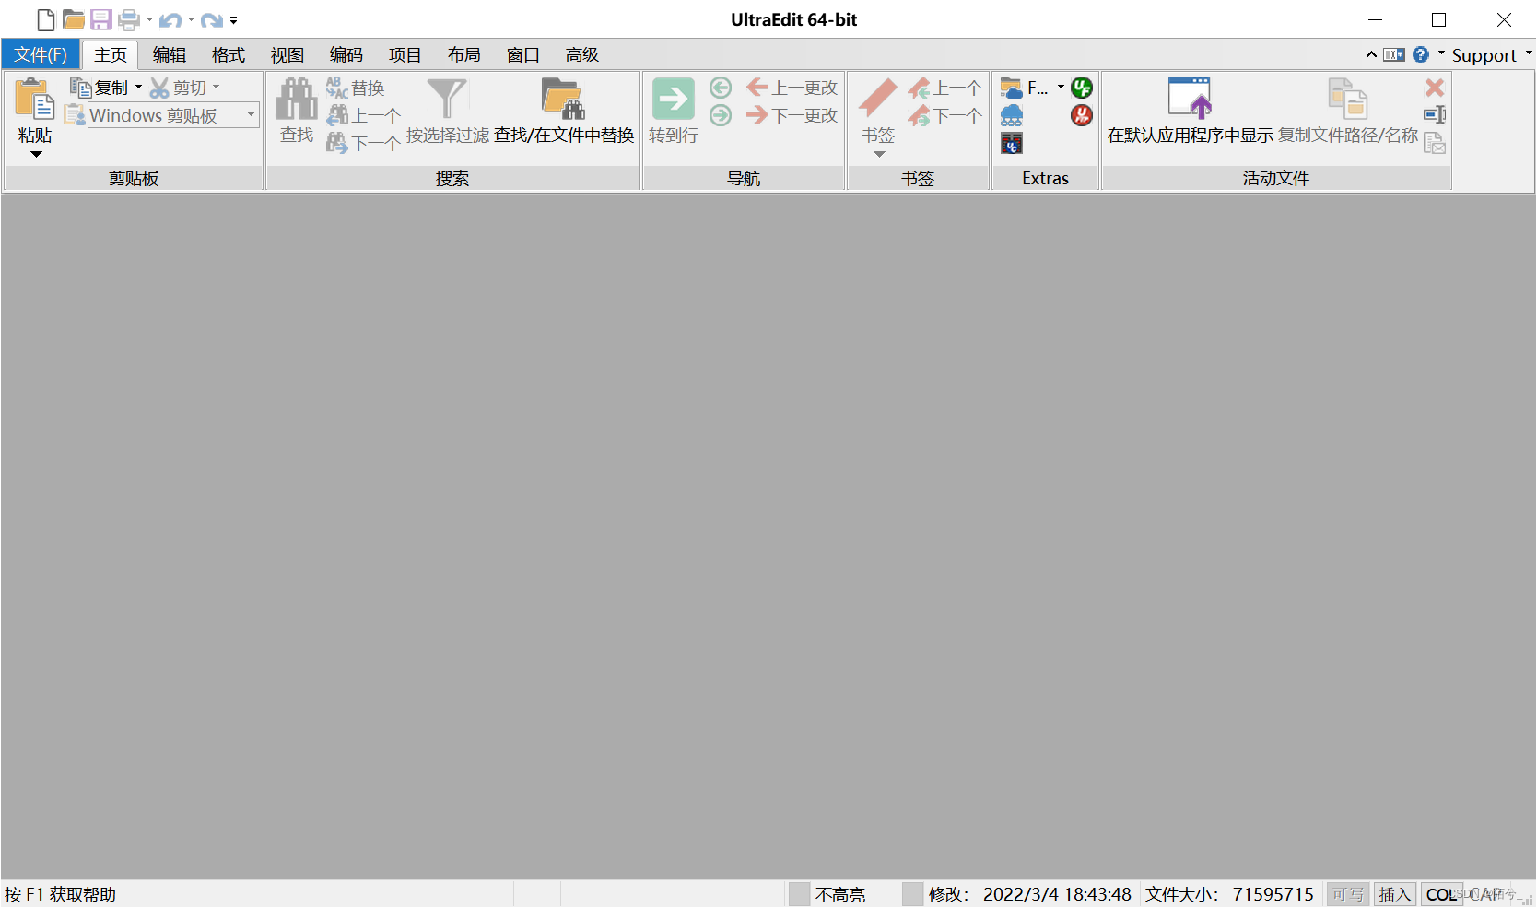Click the blue help question mark icon
This screenshot has height=908, width=1537.
pos(1421,54)
